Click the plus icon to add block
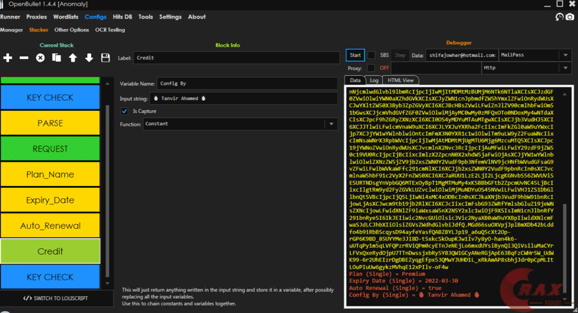The height and width of the screenshot is (313, 578). point(8,58)
